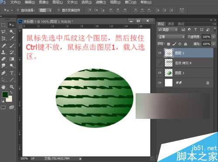Filter layers by type layer icon
The height and width of the screenshot is (162, 218).
point(195,30)
